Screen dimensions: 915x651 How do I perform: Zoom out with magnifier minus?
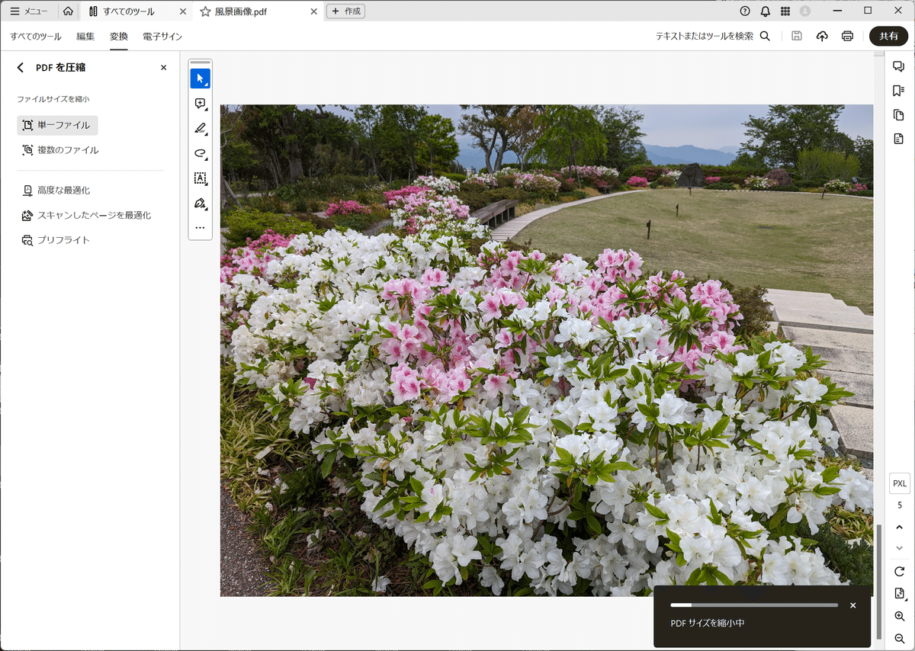point(900,637)
